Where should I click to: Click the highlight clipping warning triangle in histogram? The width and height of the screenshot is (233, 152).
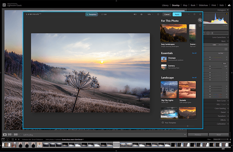[x=226, y=14]
